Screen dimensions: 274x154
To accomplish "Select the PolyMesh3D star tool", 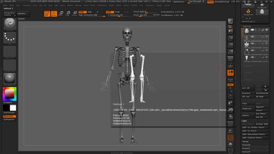I will tap(262, 6).
